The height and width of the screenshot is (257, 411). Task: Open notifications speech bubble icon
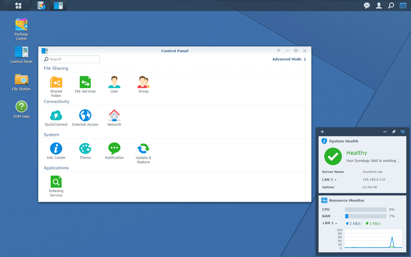tap(367, 5)
